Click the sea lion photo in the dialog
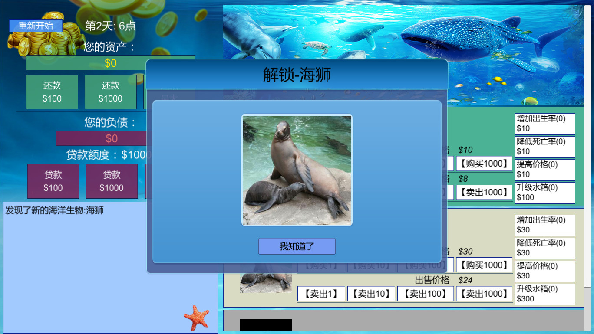The width and height of the screenshot is (594, 334). click(297, 170)
